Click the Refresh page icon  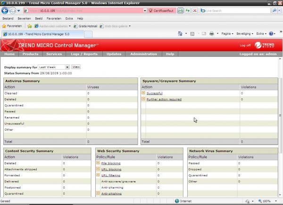tap(188, 11)
